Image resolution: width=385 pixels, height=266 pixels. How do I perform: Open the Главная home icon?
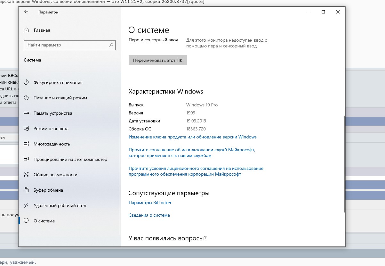coord(27,30)
